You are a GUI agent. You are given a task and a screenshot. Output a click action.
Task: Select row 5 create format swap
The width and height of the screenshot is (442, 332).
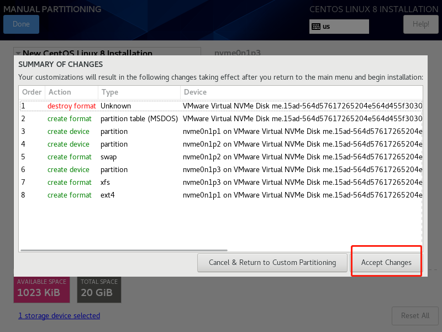pyautogui.click(x=221, y=157)
